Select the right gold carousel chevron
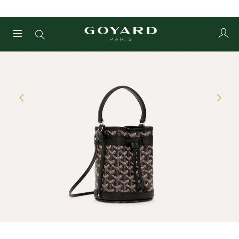 (219, 98)
